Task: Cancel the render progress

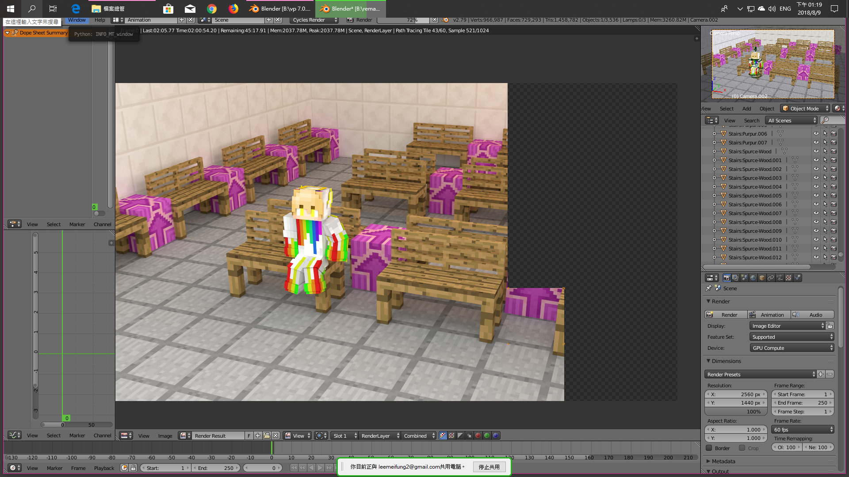Action: coord(435,20)
